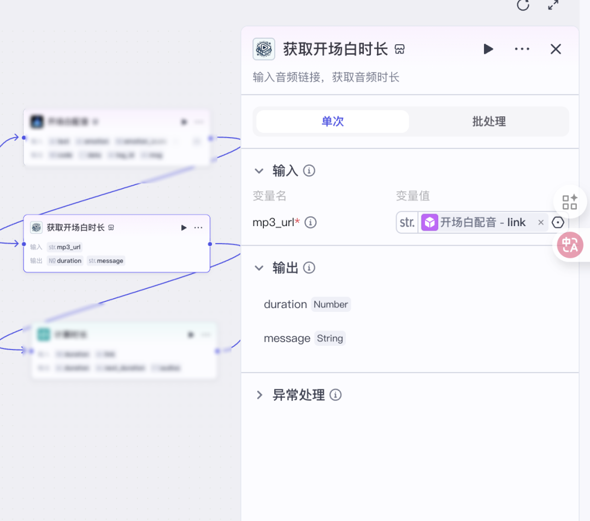Click the refresh icon at the top
590x521 pixels.
(523, 5)
